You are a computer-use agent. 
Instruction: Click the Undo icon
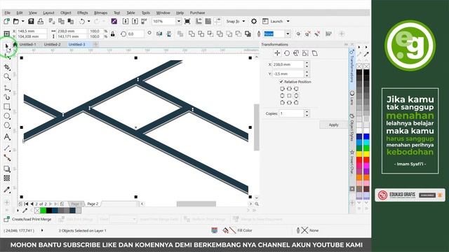pos(82,21)
